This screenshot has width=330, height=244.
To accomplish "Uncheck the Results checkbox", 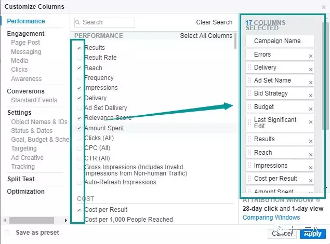I will point(79,48).
